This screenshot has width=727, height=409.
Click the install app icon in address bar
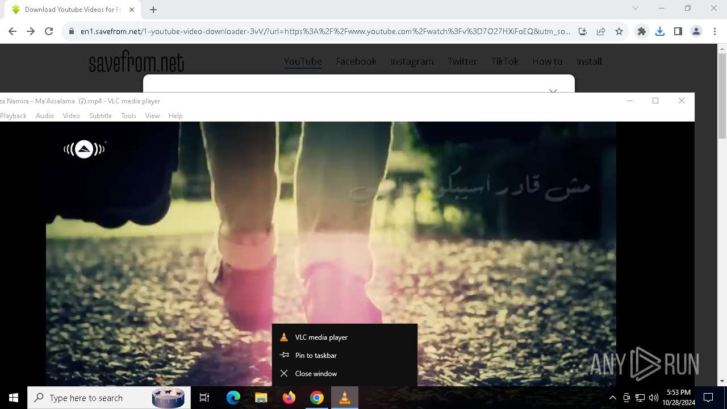[583, 32]
